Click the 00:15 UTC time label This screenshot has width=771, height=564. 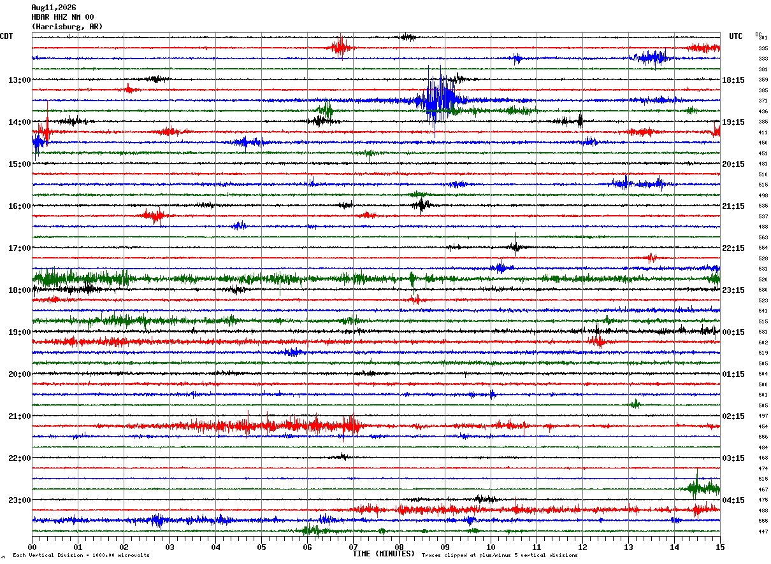733,332
